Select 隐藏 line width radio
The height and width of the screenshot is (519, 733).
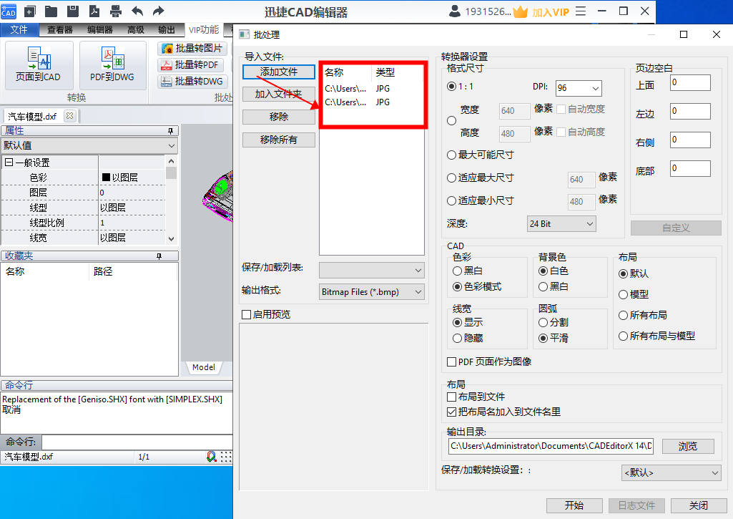click(458, 339)
